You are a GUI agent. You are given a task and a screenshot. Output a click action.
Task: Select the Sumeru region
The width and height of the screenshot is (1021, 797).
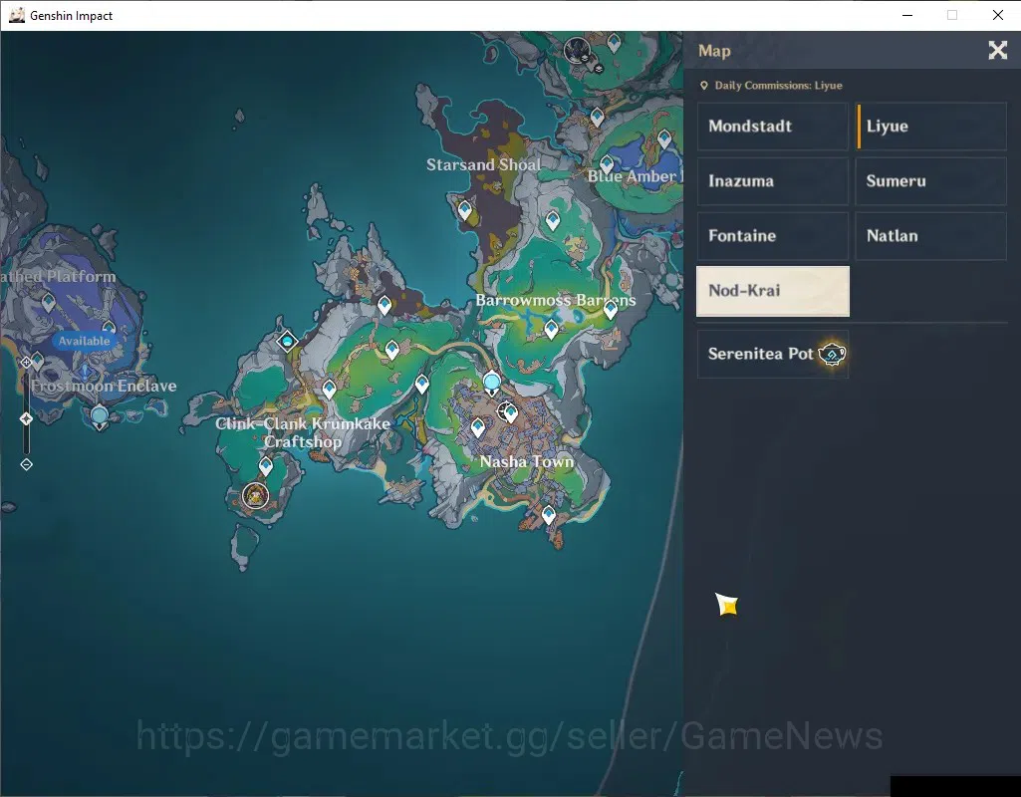click(x=931, y=181)
